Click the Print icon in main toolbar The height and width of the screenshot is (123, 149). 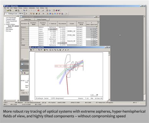[16, 10]
